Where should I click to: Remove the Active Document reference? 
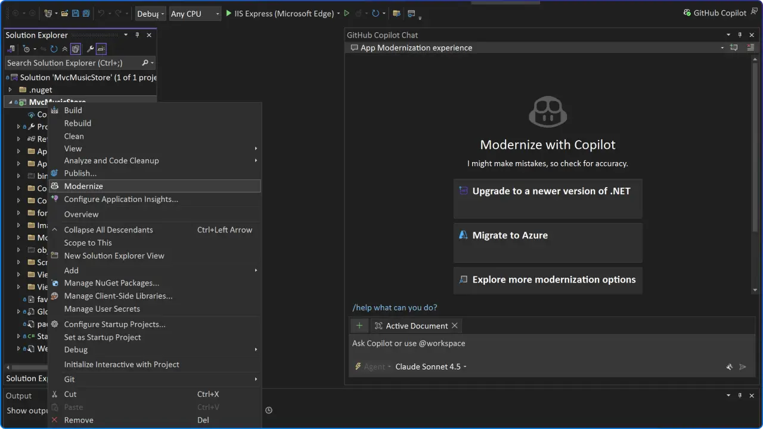click(x=455, y=325)
